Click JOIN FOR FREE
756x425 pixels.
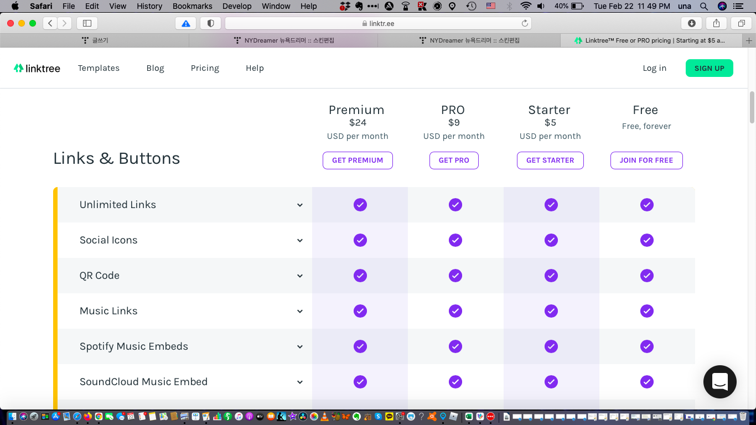coord(646,160)
